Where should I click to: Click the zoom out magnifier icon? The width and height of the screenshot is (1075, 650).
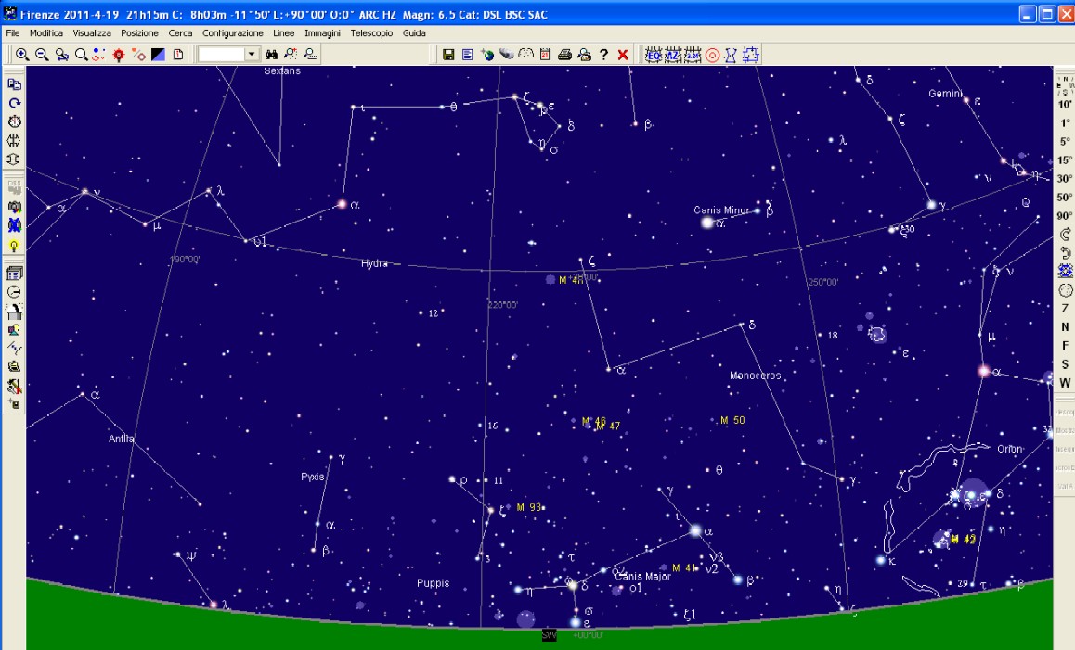(42, 54)
